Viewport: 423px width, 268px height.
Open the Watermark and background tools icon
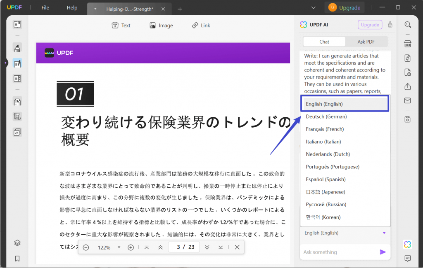(x=17, y=132)
